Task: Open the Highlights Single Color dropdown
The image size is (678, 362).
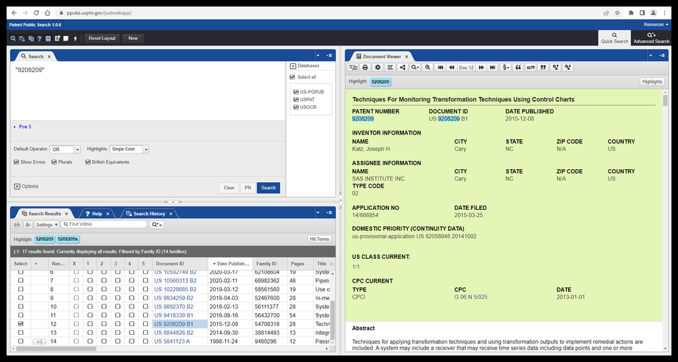Action: click(129, 149)
